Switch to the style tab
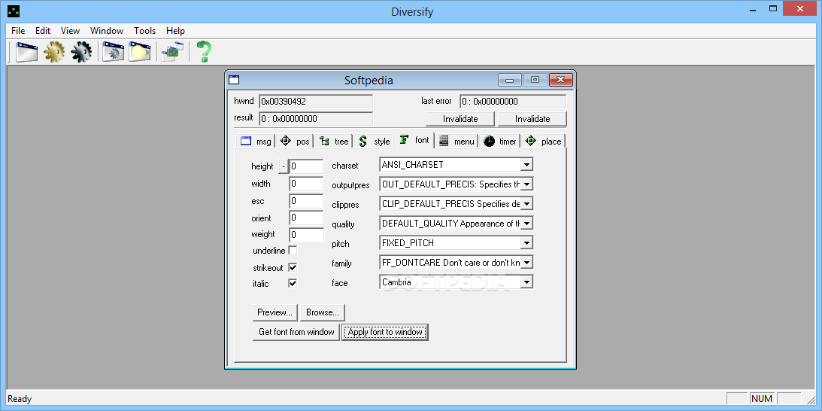This screenshot has height=411, width=822. (x=373, y=142)
